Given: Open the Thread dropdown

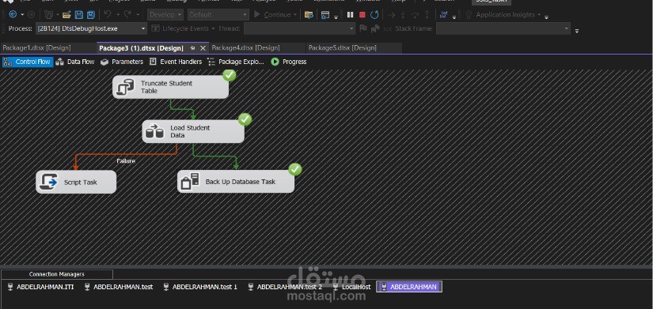Looking at the screenshot, I should 299,28.
